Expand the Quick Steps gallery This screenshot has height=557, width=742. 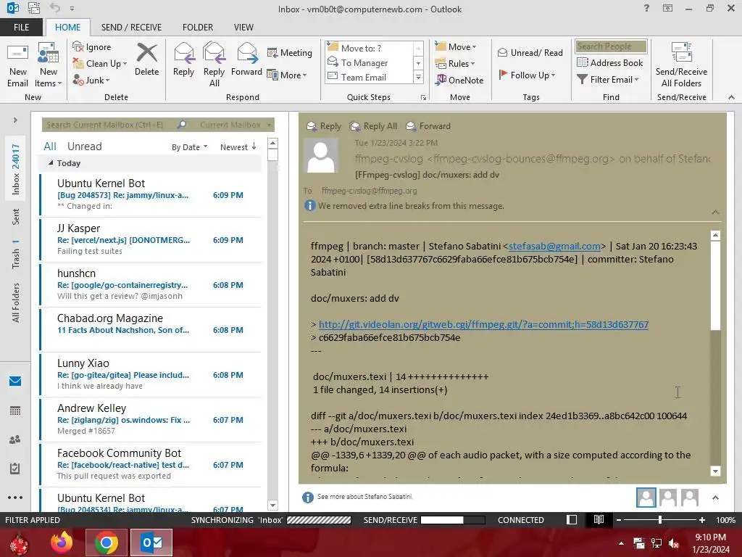[418, 77]
